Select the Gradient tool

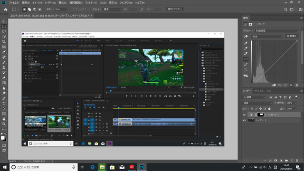pos(4,83)
